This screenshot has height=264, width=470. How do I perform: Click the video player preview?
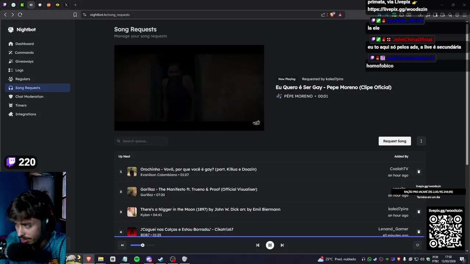189,88
